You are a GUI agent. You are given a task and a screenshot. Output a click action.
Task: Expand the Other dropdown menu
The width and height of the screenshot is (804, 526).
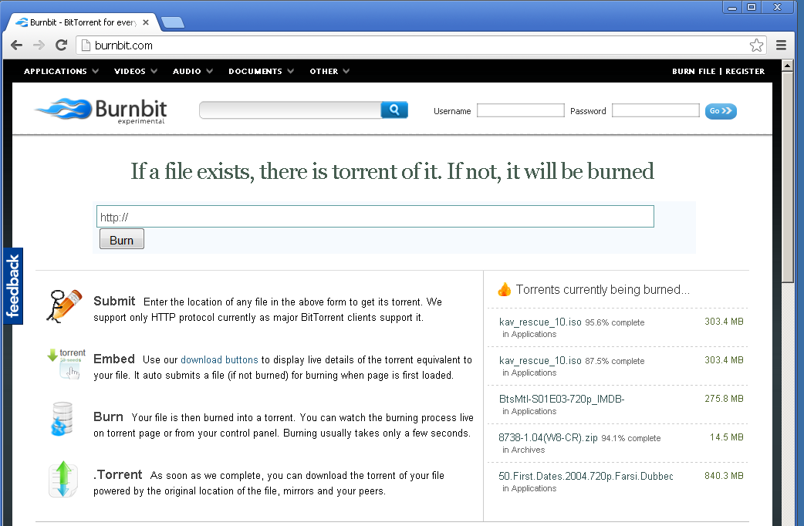pos(329,71)
